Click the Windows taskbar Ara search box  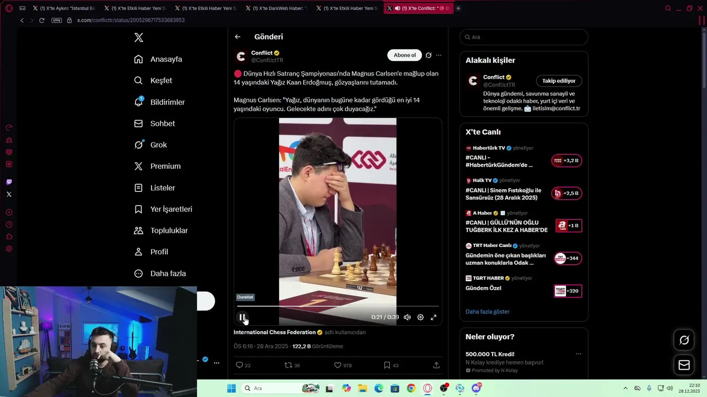click(x=282, y=388)
